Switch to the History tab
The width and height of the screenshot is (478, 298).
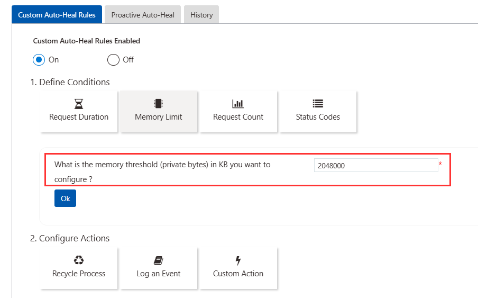[x=201, y=15]
